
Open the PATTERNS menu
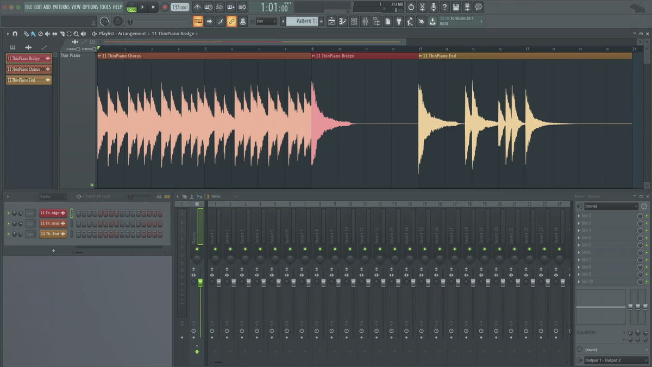pos(61,7)
